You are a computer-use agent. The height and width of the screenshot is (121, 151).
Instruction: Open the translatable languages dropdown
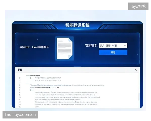[113, 46]
